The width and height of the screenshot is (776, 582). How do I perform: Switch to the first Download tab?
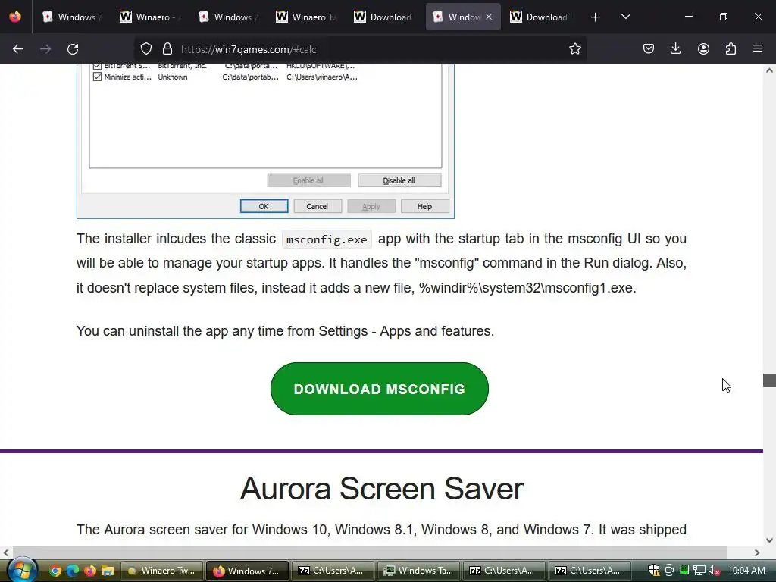coord(384,17)
